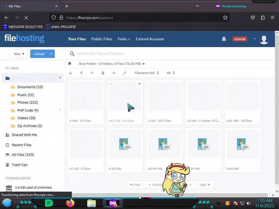The width and height of the screenshot is (279, 209).
Task: Expand the PHP Code folder arrow
Action: click(x=60, y=110)
